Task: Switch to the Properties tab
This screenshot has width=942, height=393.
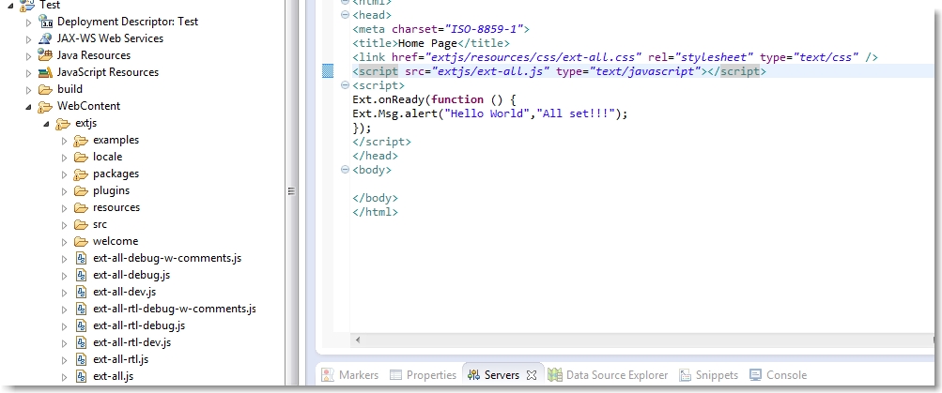Action: pyautogui.click(x=423, y=375)
